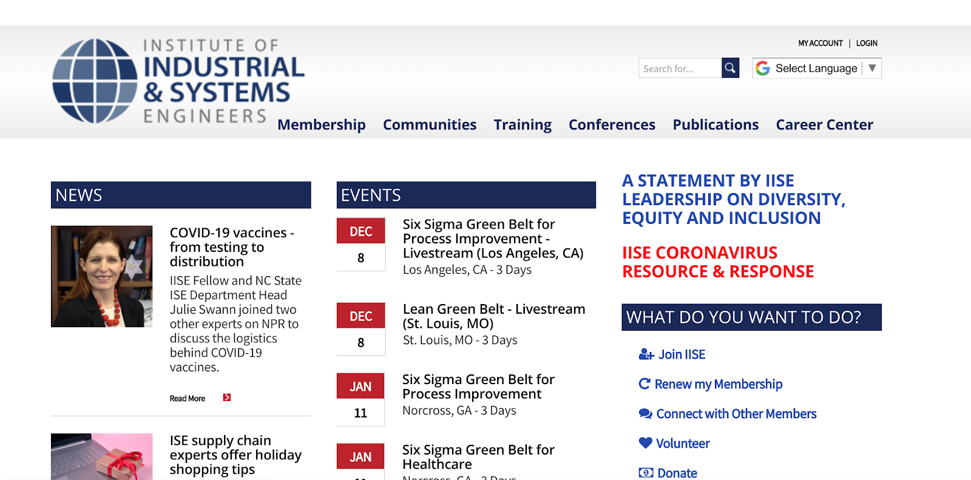The image size is (971, 480).
Task: Open the Conferences menu
Action: point(612,124)
